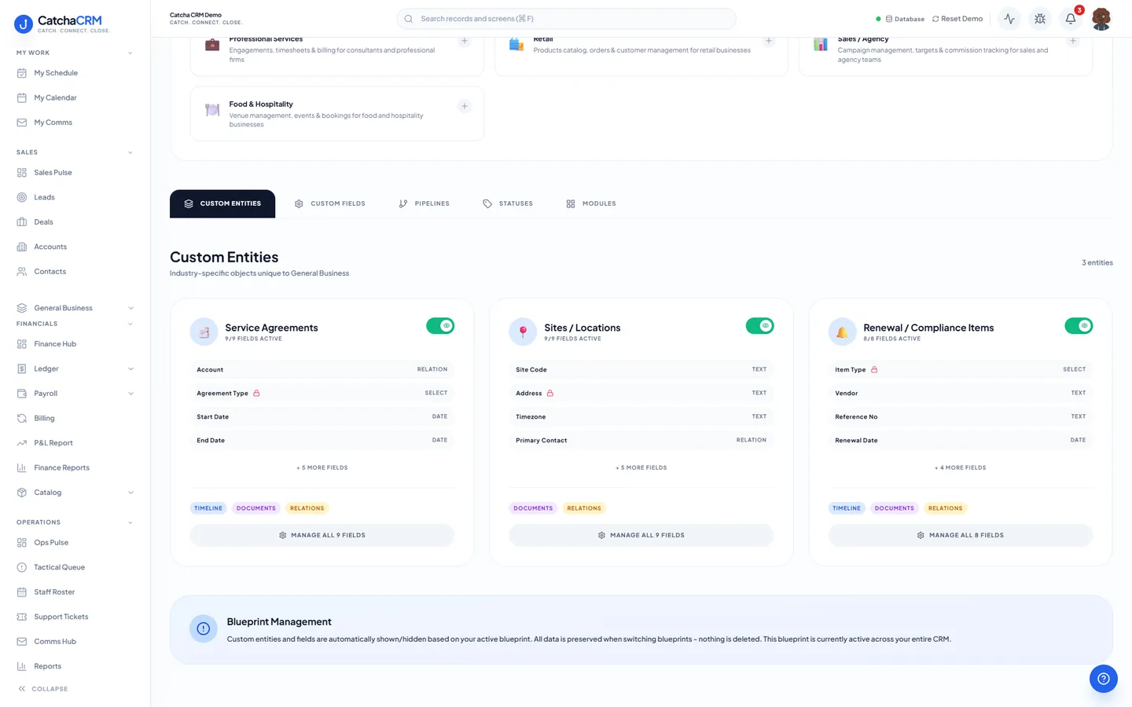Click the Timeline tag on Renewal / Compliance card

pos(847,508)
